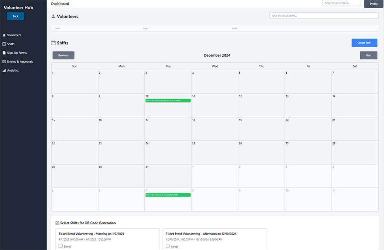
Task: Select the faded January 11 calendar cell
Action: point(355,199)
